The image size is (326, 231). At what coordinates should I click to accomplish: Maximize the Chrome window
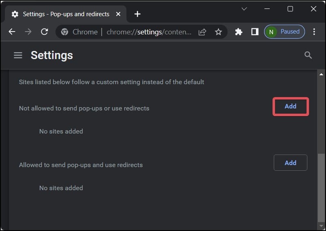coord(290,9)
